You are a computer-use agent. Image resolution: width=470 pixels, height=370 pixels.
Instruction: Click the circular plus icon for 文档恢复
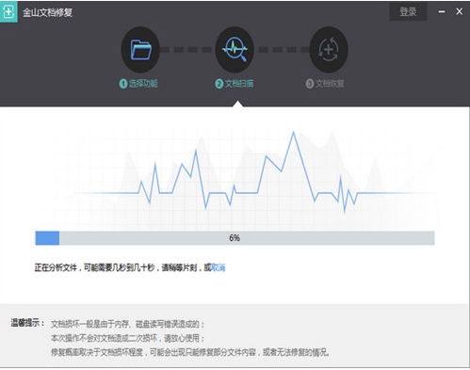[329, 50]
